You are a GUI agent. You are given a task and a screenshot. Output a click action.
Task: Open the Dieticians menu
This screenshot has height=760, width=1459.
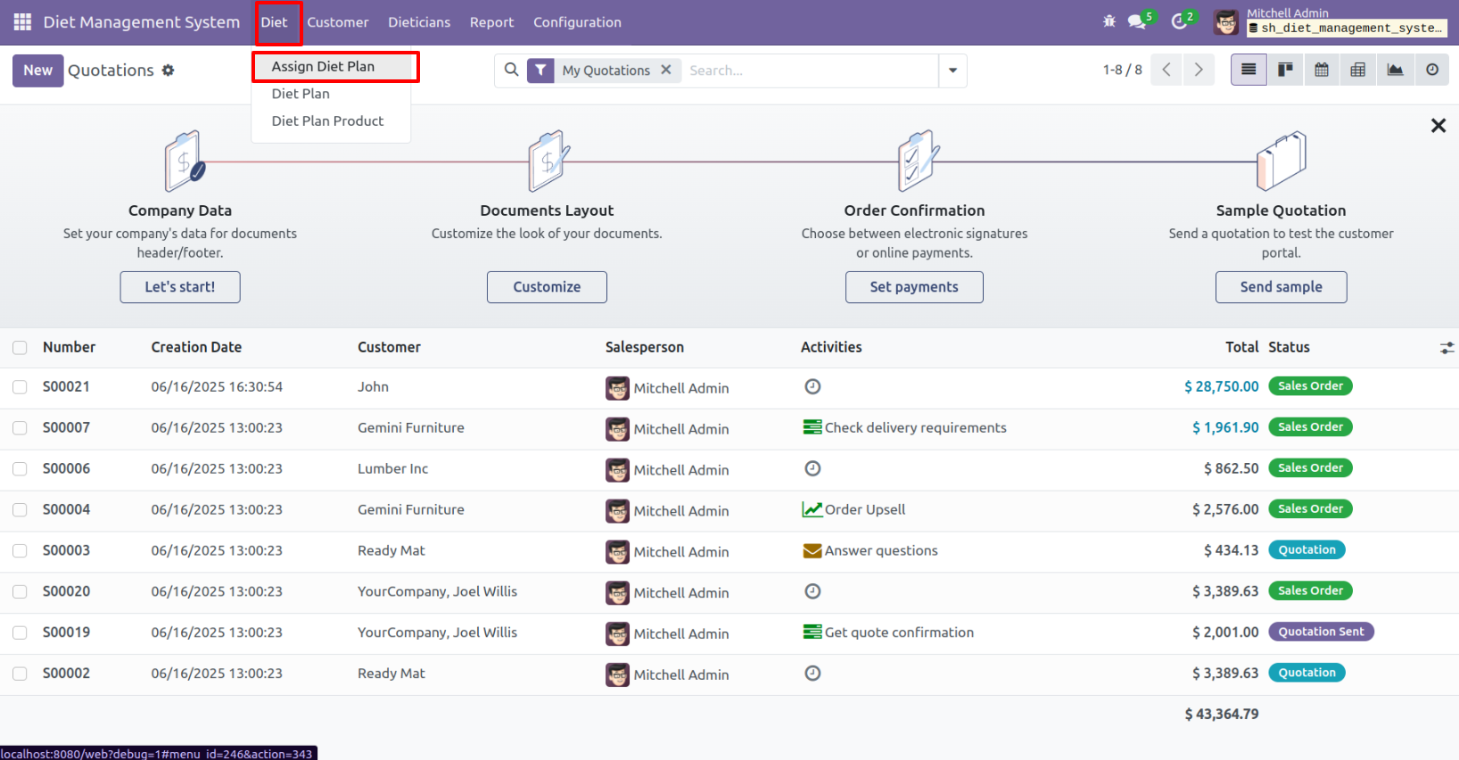tap(419, 22)
